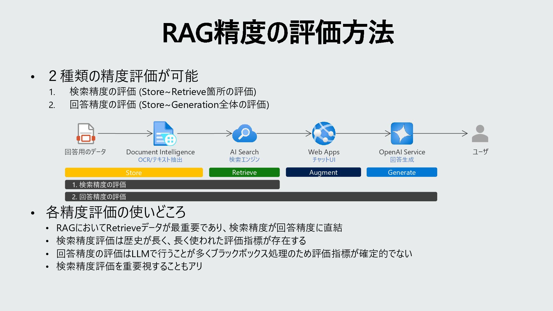Click the dark navy Augment bar
The height and width of the screenshot is (311, 553).
[323, 172]
